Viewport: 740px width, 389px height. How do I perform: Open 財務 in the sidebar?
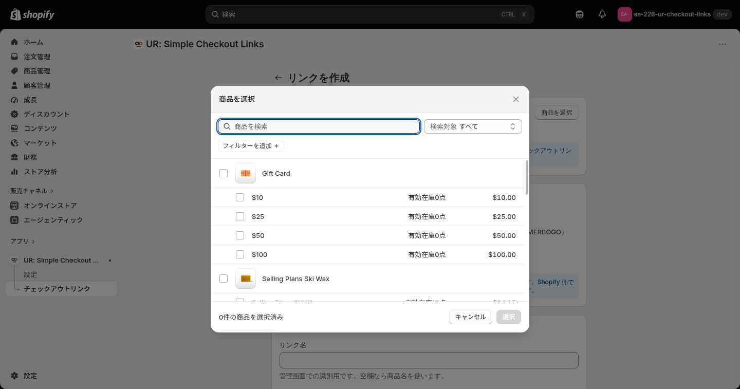[61, 157]
